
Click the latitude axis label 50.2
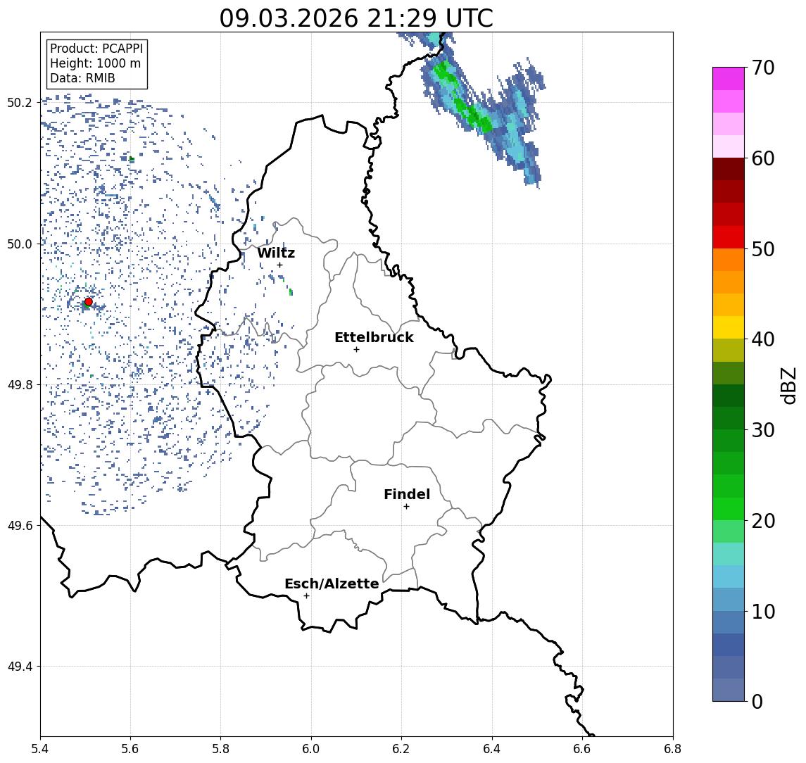point(20,102)
